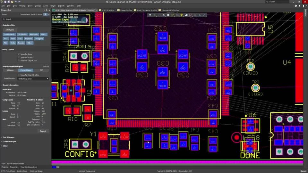The image size is (308, 173).
Task: Open the Design menu
Action: click(x=38, y=6)
